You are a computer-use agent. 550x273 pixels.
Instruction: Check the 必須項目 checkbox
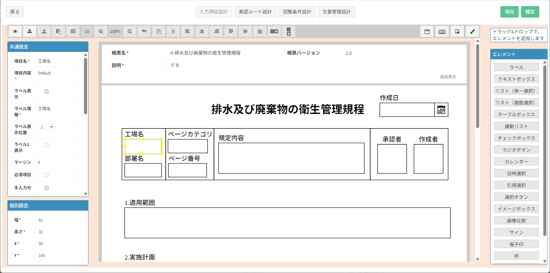[47, 175]
